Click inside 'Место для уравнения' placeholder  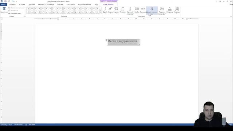click(123, 41)
